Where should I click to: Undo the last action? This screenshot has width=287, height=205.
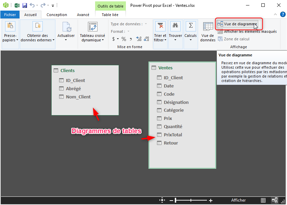[x=32, y=5]
